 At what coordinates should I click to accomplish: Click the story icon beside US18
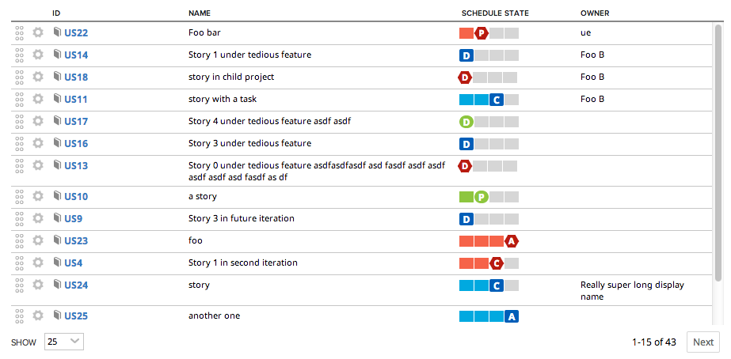point(57,77)
